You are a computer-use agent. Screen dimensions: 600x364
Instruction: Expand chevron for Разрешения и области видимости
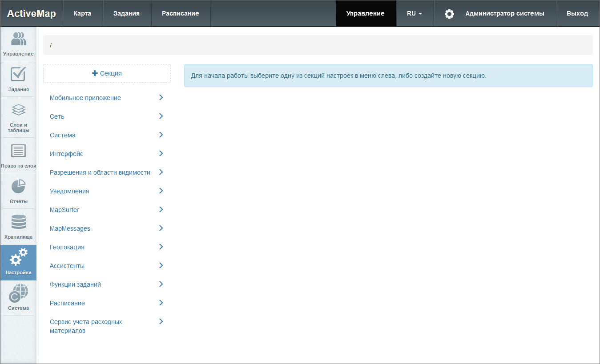click(x=161, y=172)
